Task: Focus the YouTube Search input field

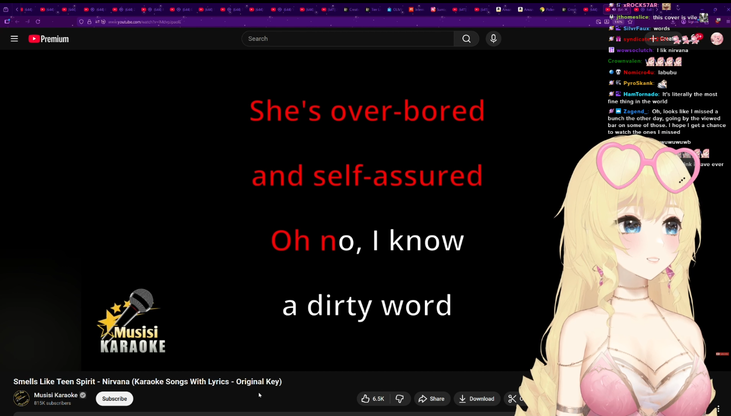Action: click(x=348, y=39)
